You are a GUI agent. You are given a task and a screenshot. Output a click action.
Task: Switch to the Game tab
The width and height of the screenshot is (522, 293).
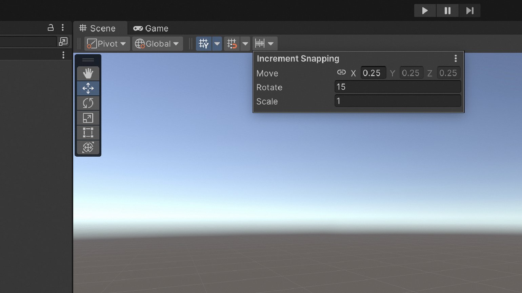(151, 28)
